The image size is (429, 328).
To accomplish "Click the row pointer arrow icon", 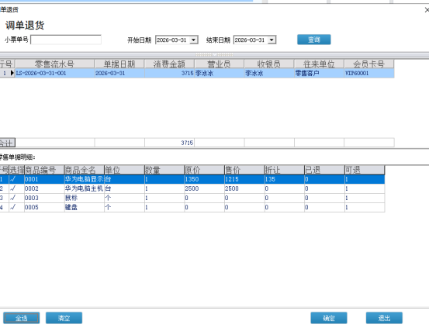I will [12, 73].
